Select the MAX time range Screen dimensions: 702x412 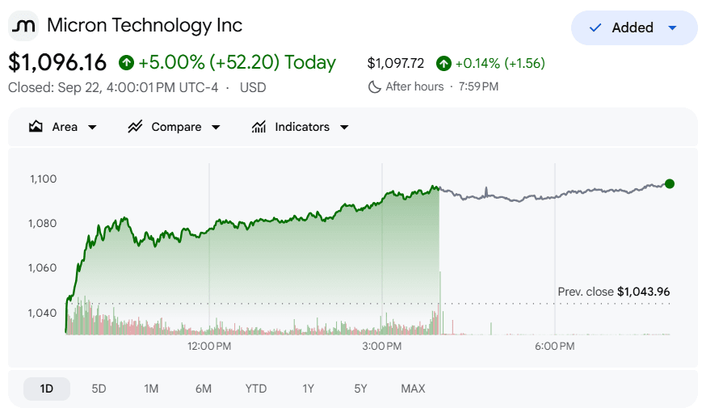coord(413,389)
